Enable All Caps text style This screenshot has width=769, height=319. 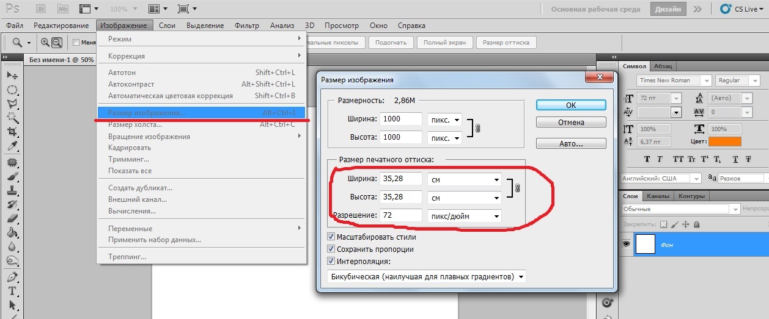(x=677, y=159)
